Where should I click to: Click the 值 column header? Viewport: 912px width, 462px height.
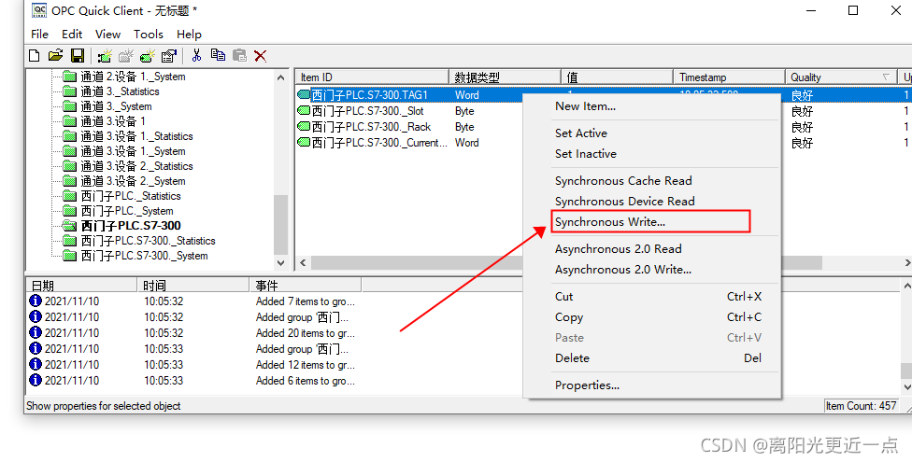[617, 77]
